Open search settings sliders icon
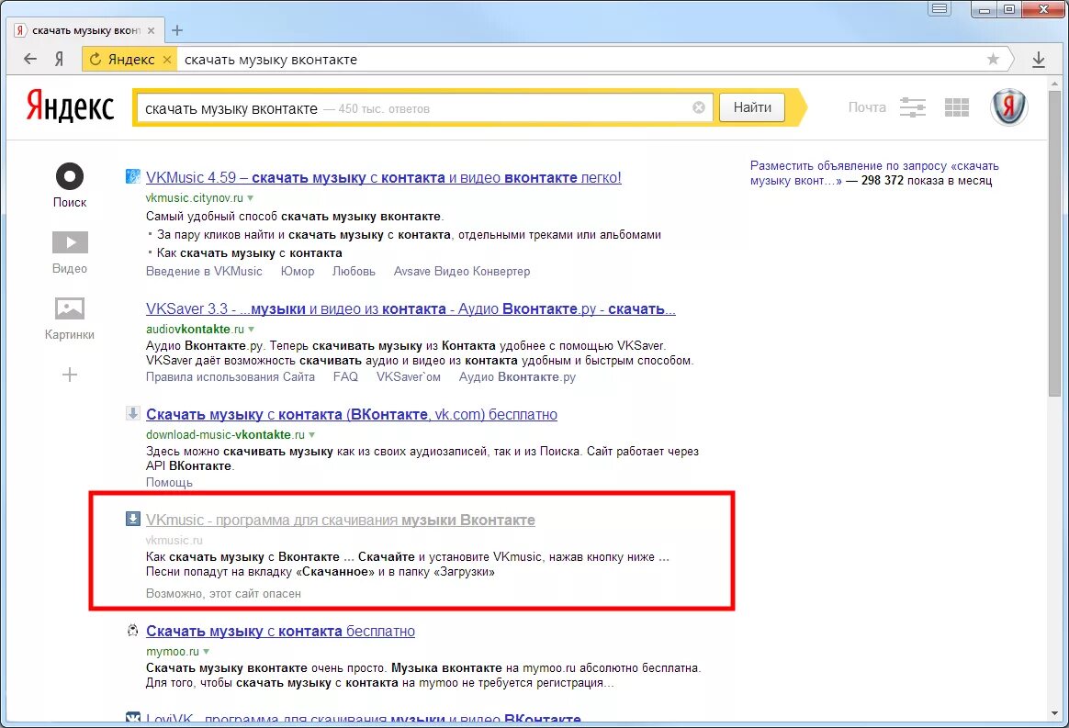The width and height of the screenshot is (1069, 728). pyautogui.click(x=912, y=107)
